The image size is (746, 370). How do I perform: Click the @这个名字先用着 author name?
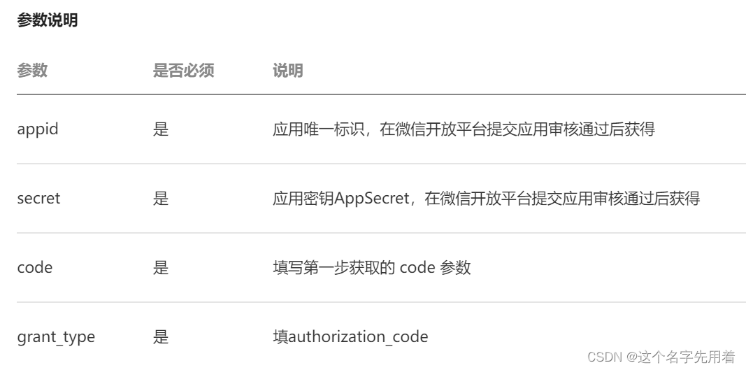pyautogui.click(x=681, y=357)
